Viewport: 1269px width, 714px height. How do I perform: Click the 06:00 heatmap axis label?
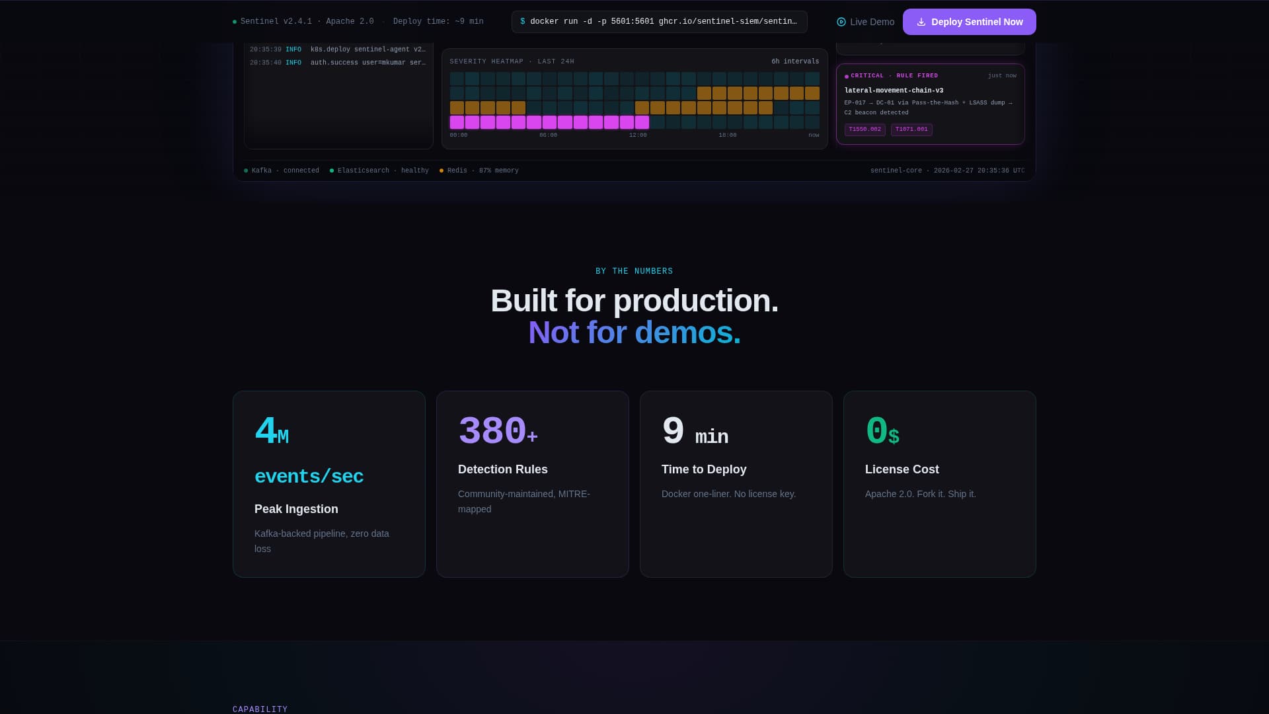[x=548, y=136]
